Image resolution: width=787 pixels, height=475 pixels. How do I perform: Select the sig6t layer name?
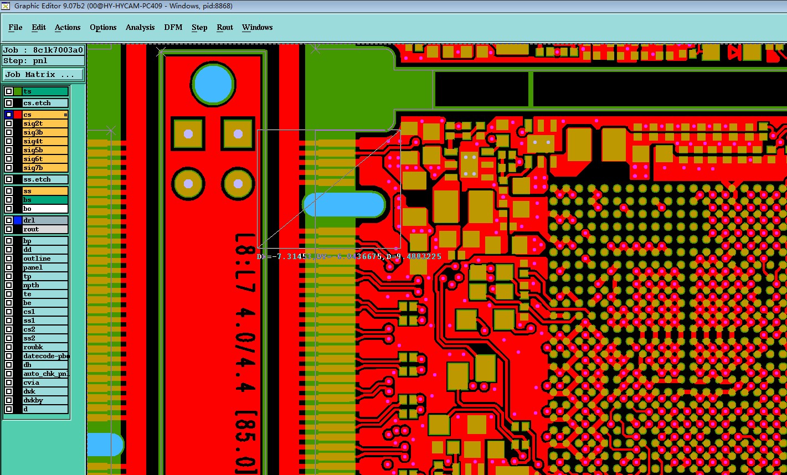(x=45, y=159)
